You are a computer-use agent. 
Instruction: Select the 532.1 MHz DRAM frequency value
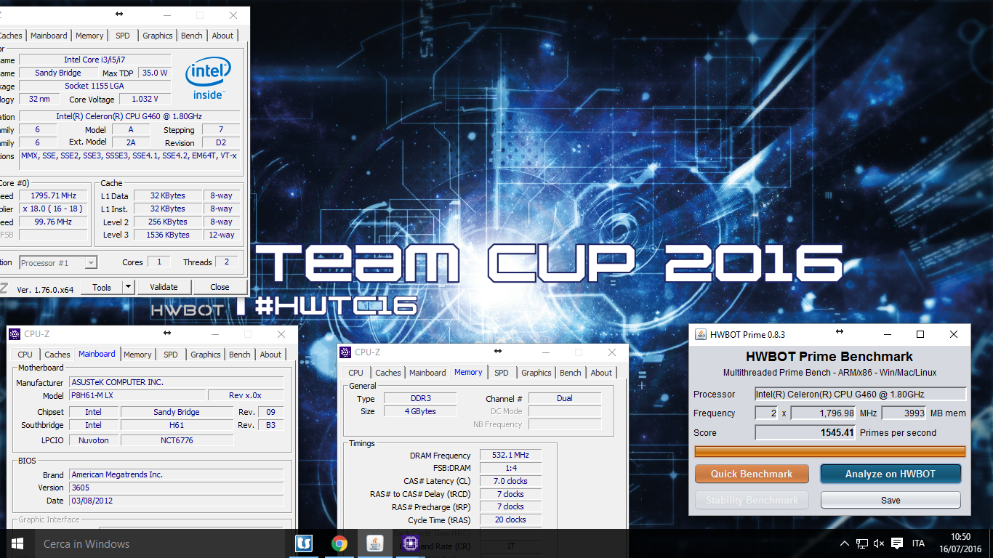point(510,455)
